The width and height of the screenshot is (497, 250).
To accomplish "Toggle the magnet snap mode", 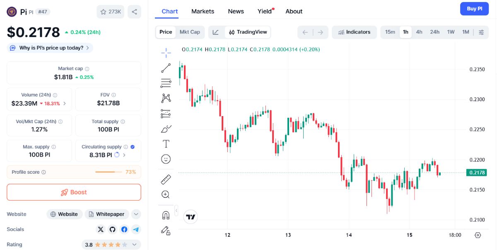I will 166,215.
